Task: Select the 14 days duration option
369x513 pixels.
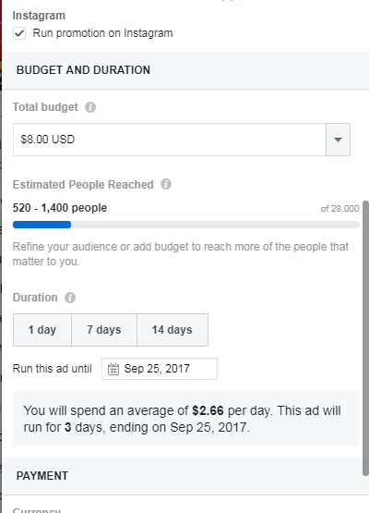Action: [173, 330]
